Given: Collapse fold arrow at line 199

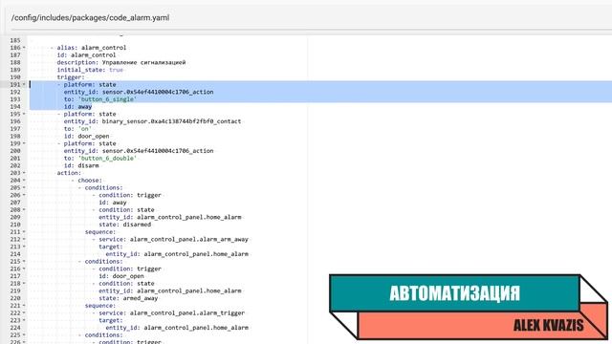Looking at the screenshot, I should click(24, 143).
